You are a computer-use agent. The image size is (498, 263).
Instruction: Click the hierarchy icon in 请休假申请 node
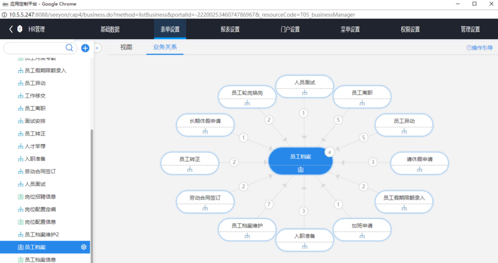pos(419,170)
